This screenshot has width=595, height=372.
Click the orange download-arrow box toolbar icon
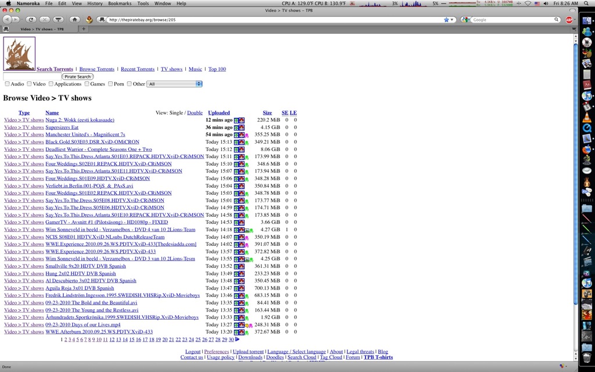coord(89,20)
